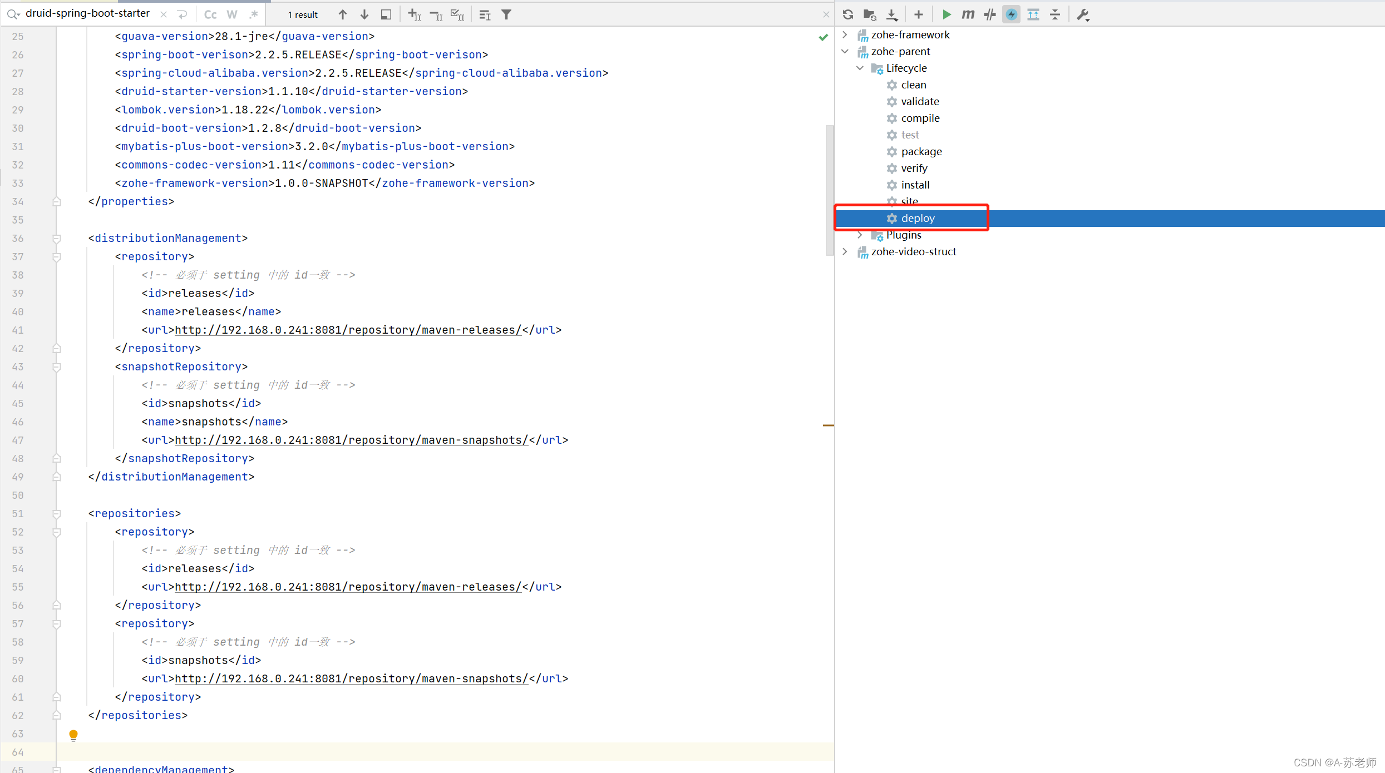Toggle Skip Tests mode lightning icon
Screen dimensions: 1385x773
[x=1012, y=14]
